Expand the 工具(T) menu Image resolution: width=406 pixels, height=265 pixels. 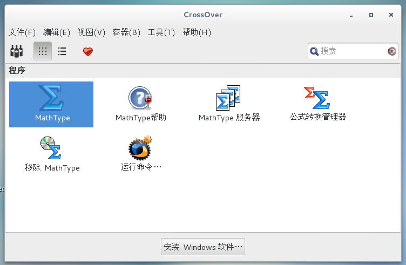(161, 32)
